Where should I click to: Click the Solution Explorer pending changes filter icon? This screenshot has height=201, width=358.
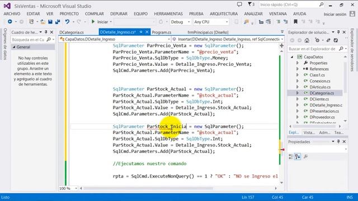point(317,40)
